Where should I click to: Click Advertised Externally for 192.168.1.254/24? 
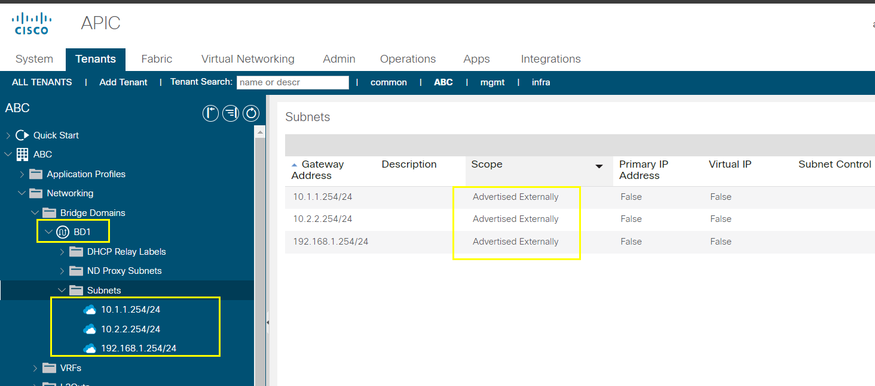[515, 242]
